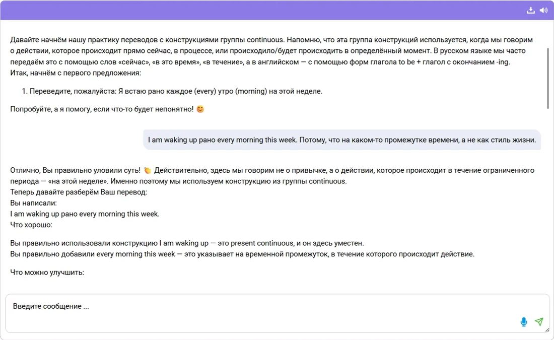Viewport: 554px width, 340px height.
Task: Click the heading 'Что можно улучшить:'
Action: [x=47, y=273]
